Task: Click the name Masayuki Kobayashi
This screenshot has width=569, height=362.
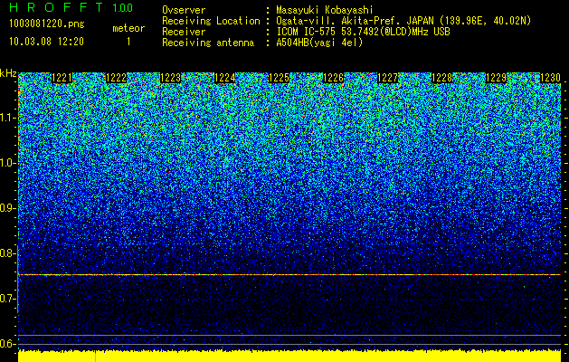Action: (x=325, y=11)
